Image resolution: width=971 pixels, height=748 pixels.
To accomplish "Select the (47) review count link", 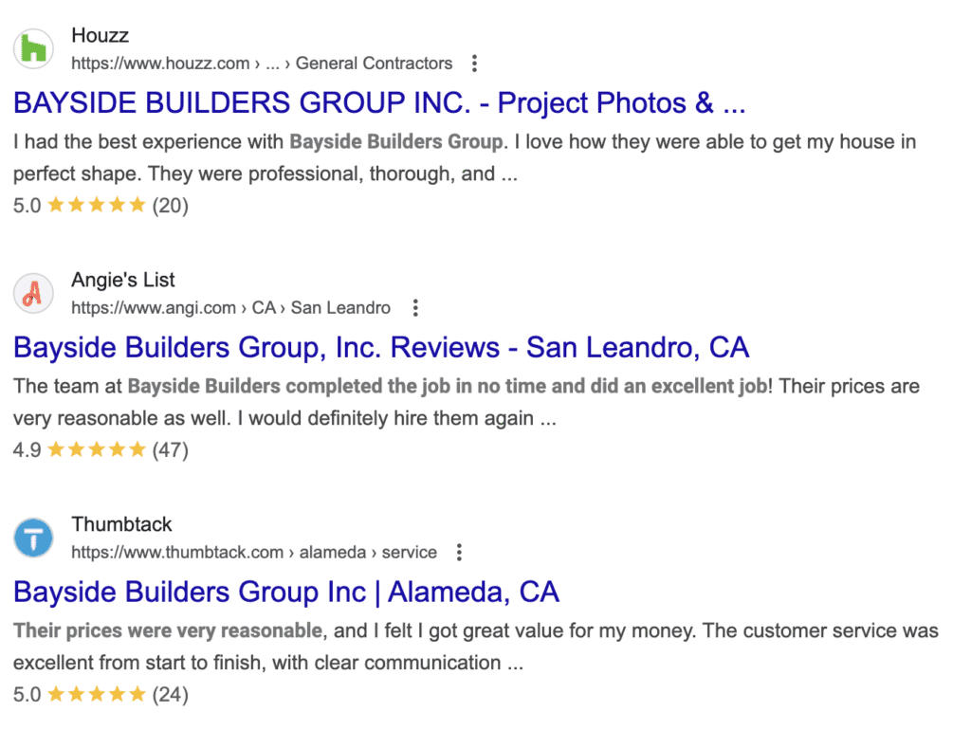I will [x=171, y=449].
